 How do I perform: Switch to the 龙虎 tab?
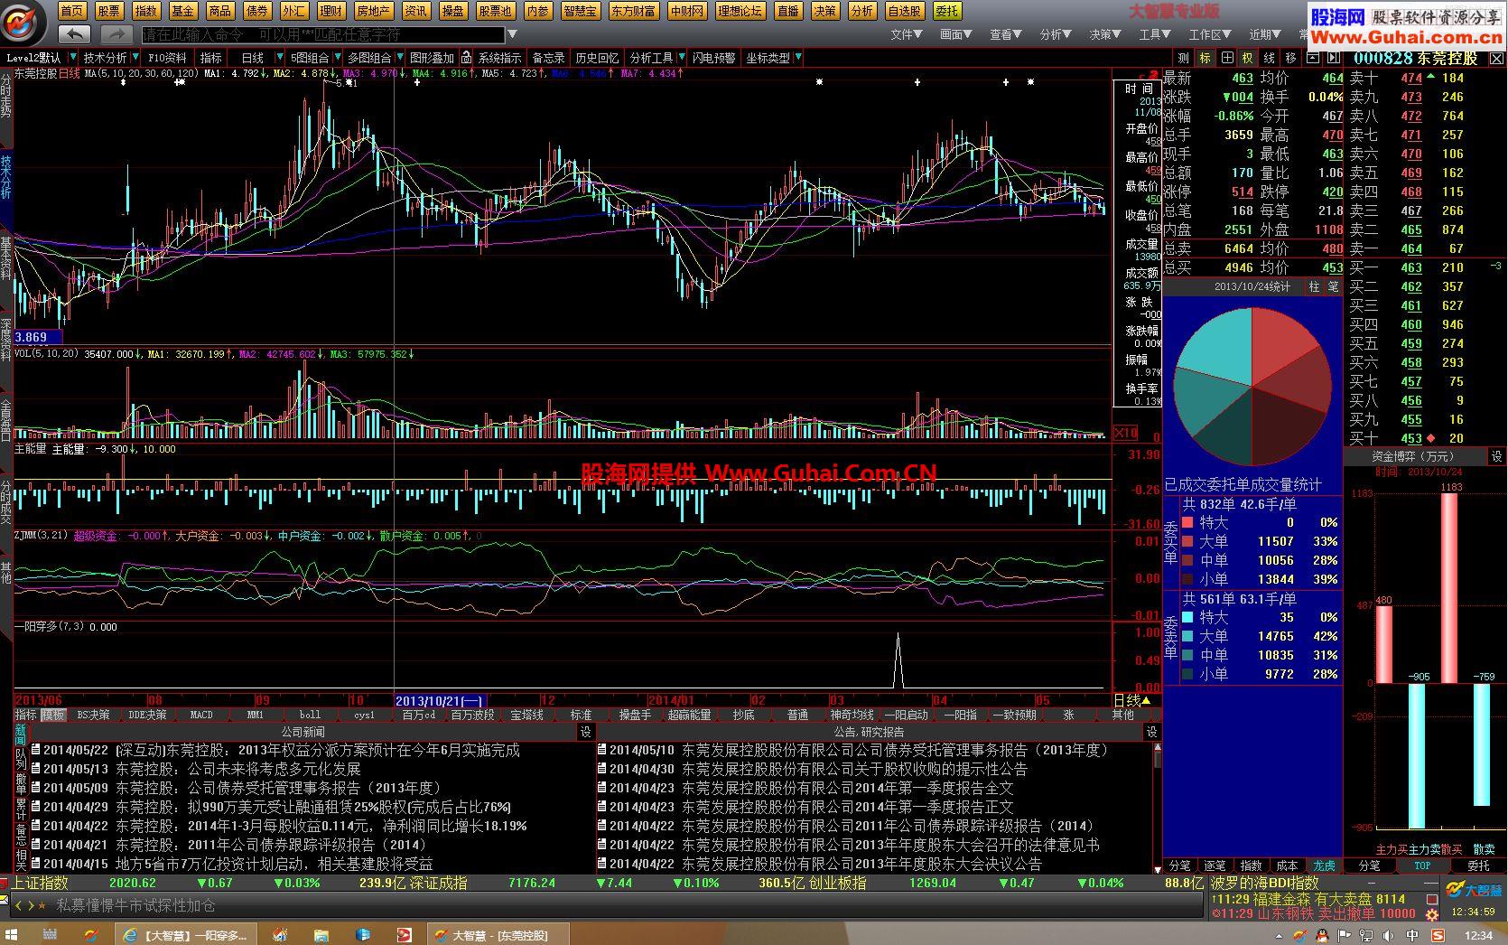(x=1324, y=865)
